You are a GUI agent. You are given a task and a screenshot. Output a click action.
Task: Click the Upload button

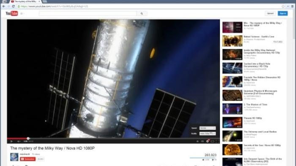(x=270, y=13)
